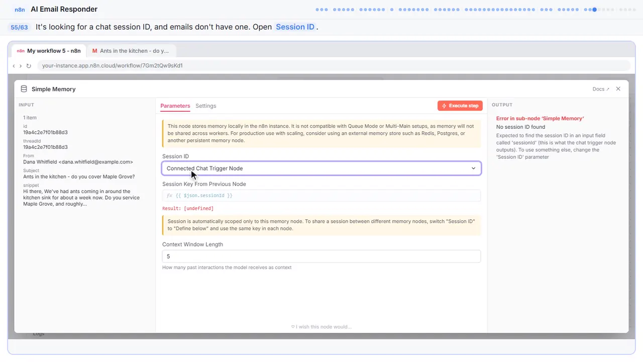Click the fx icon in expression field
Screen dimensions: 643x362
click(169, 196)
